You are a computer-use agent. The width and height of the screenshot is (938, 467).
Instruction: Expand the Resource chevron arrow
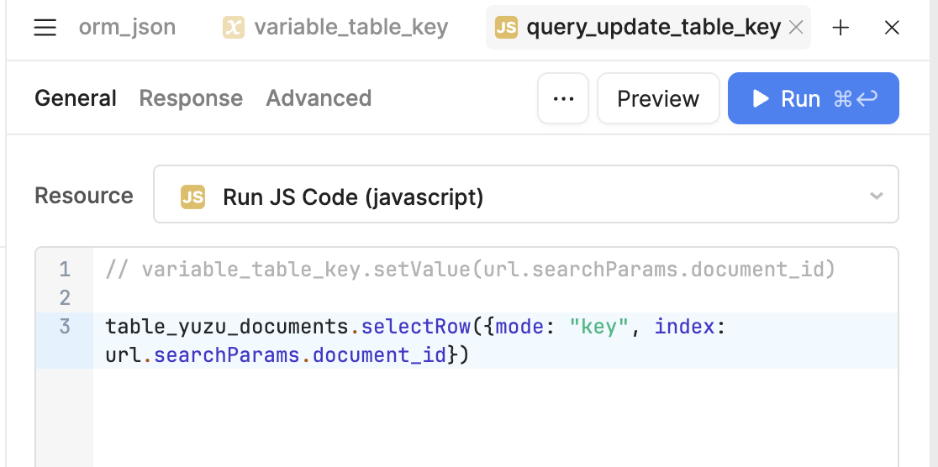tap(876, 197)
